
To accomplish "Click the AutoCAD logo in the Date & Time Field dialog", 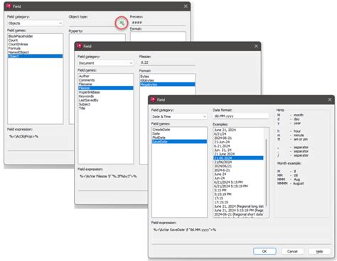I will tap(153, 99).
